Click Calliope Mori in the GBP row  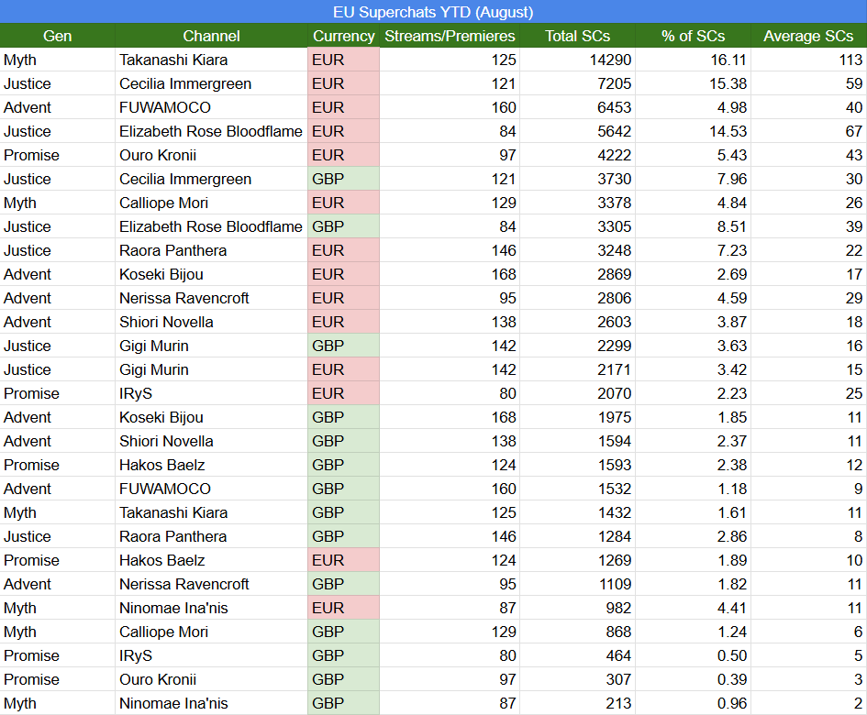163,632
